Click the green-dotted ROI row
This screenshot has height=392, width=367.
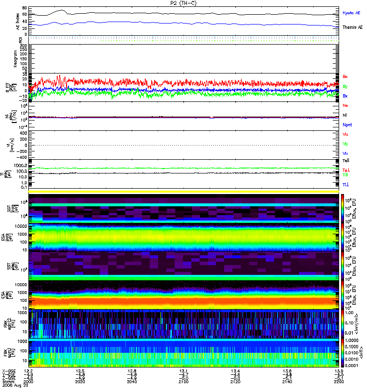coord(220,41)
